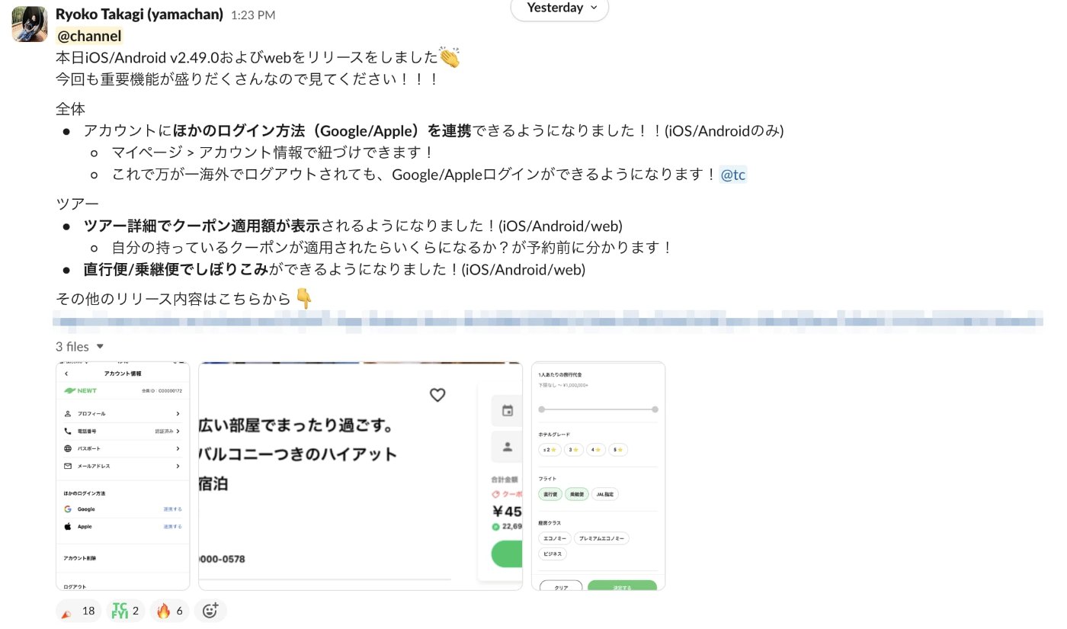Click the @tc mention tag
Viewport: 1067px width, 629px height.
[733, 175]
